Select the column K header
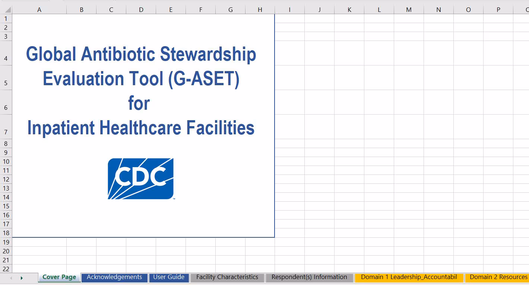This screenshot has width=529, height=285. [349, 10]
